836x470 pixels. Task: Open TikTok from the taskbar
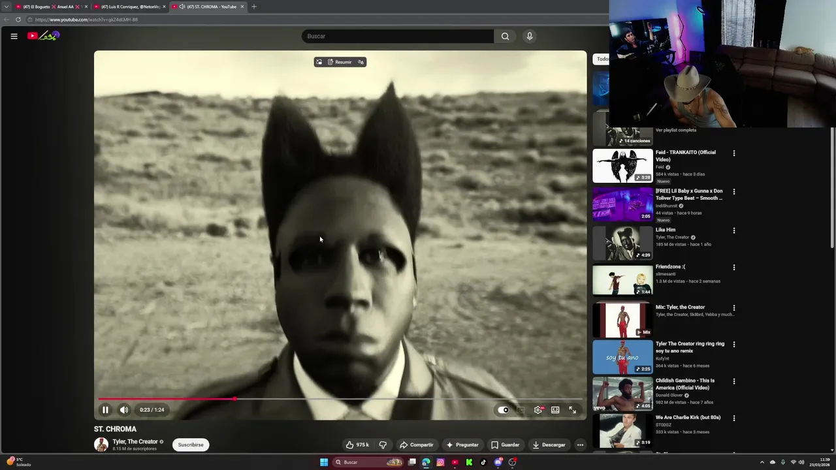483,462
